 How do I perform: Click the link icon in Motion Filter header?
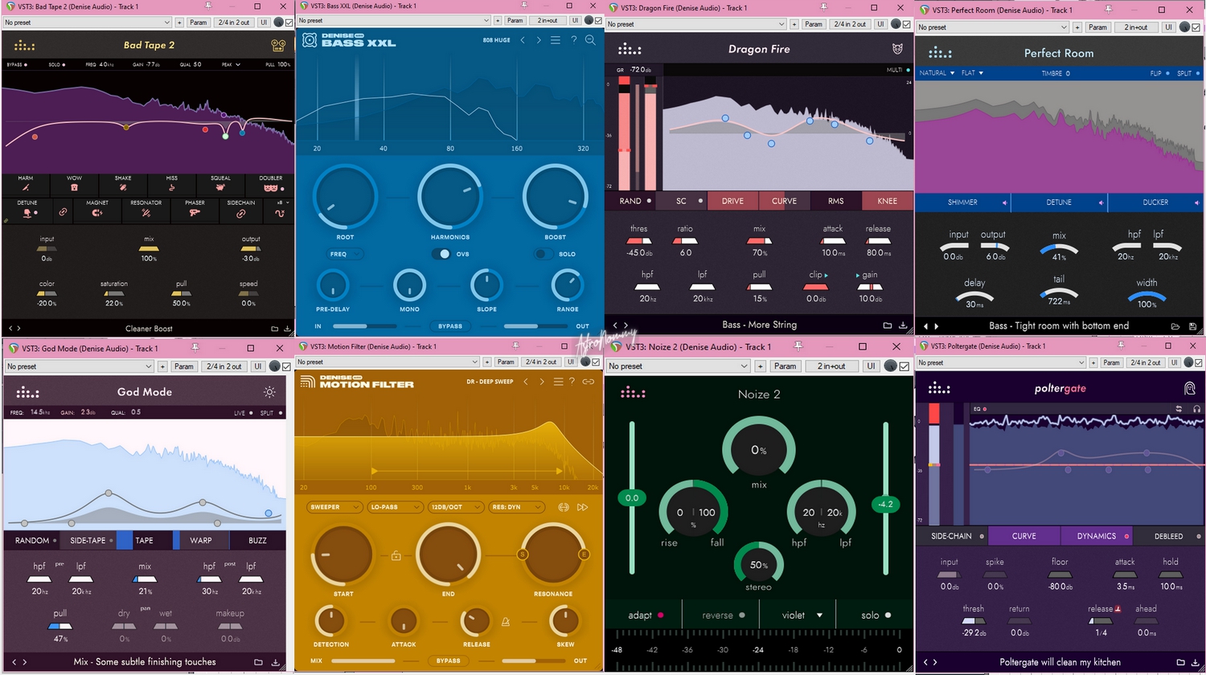pos(589,382)
